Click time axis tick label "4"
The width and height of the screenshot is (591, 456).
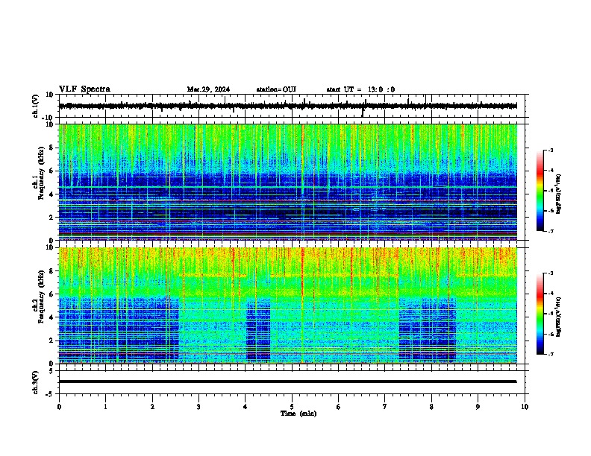tap(246, 407)
